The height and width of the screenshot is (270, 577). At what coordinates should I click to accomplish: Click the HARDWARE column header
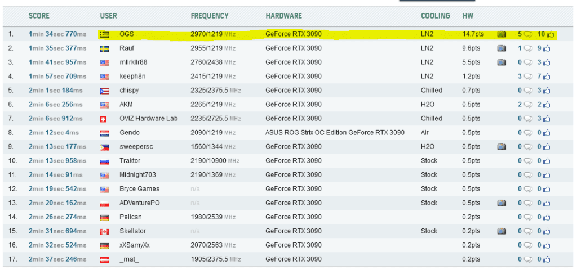(x=284, y=16)
